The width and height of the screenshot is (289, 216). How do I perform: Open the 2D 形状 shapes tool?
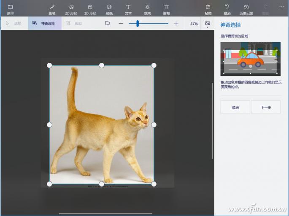pos(71,9)
